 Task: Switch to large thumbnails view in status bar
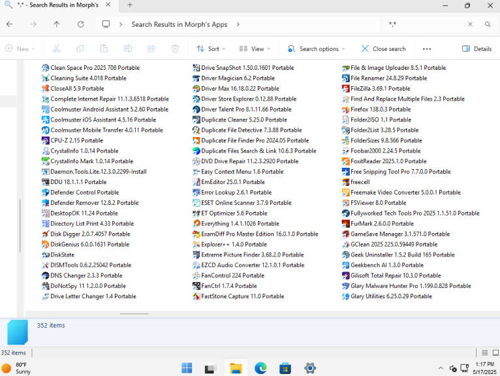[x=495, y=352]
